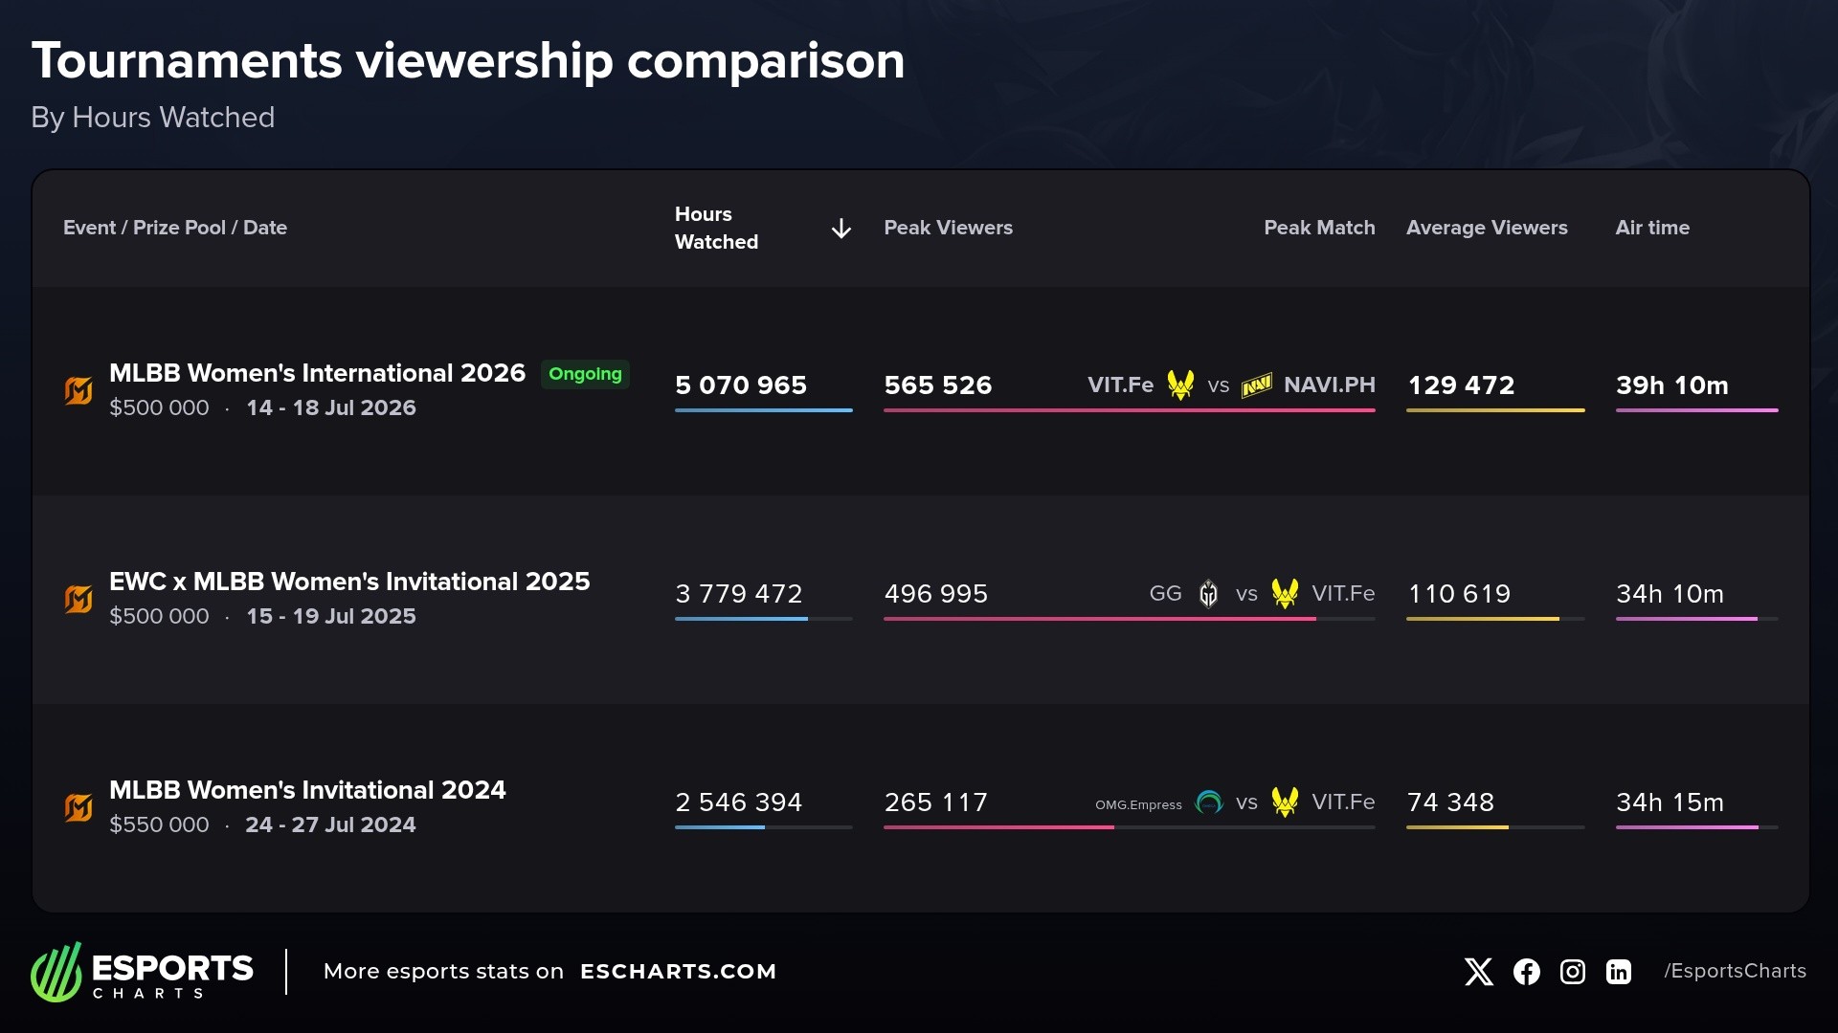Select the Peak Match column header

1319,228
